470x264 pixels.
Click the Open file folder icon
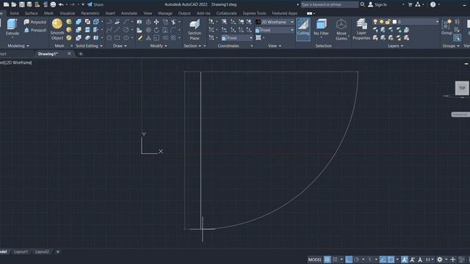(x=14, y=4)
